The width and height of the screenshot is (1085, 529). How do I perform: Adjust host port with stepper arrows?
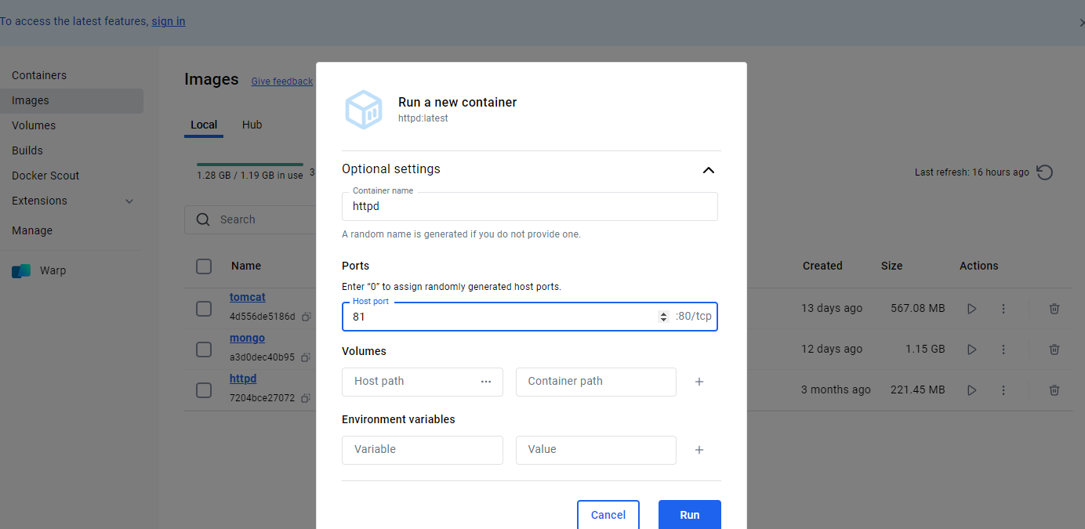coord(663,317)
